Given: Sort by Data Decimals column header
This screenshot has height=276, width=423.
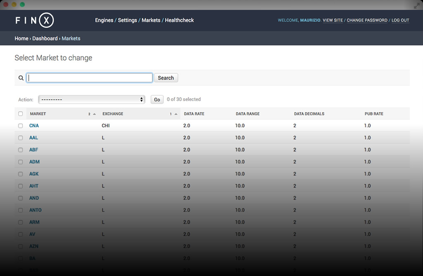Looking at the screenshot, I should [x=309, y=114].
